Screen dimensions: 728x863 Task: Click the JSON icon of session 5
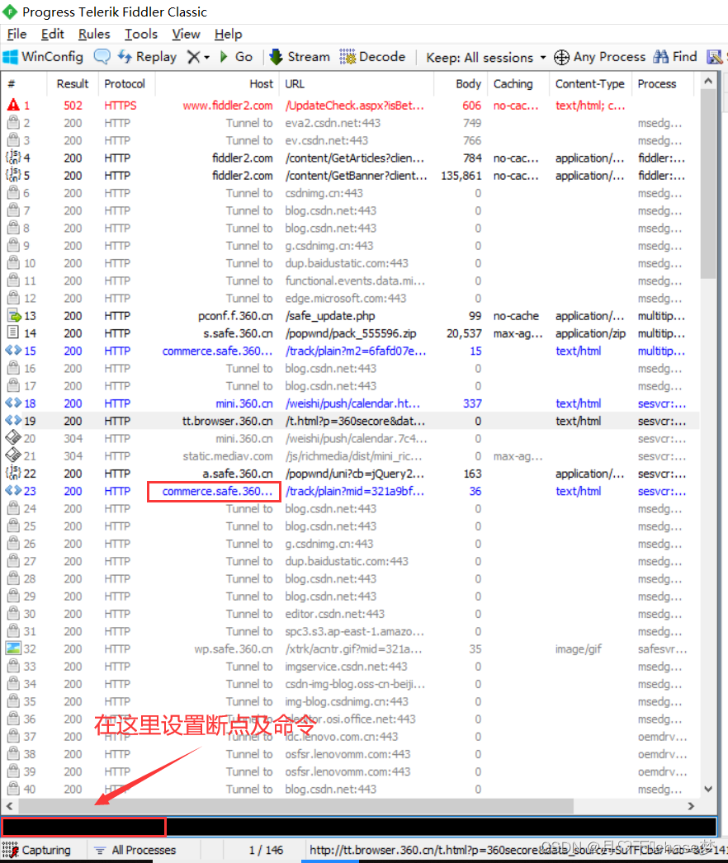click(x=13, y=175)
